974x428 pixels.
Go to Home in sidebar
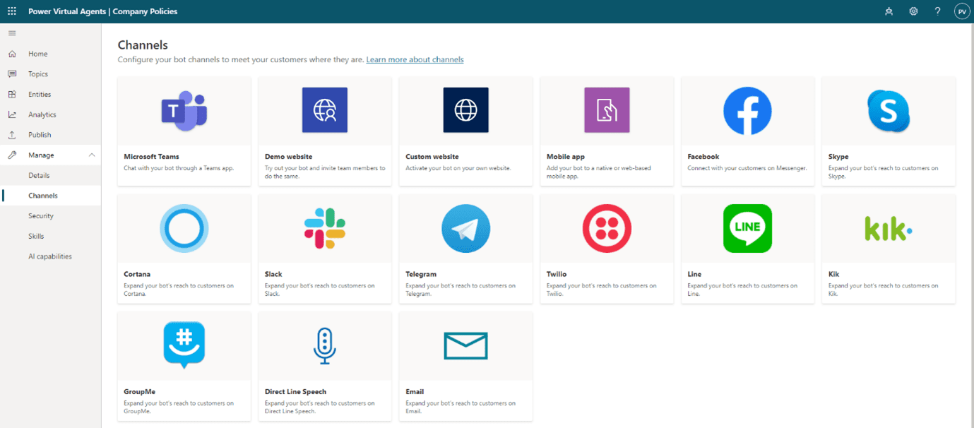click(38, 54)
